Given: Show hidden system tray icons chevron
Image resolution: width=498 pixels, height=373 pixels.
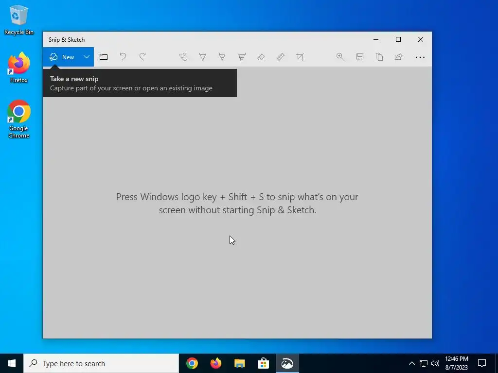Looking at the screenshot, I should point(411,363).
